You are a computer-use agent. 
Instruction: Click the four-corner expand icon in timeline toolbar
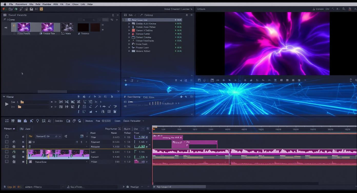[x=7, y=121]
